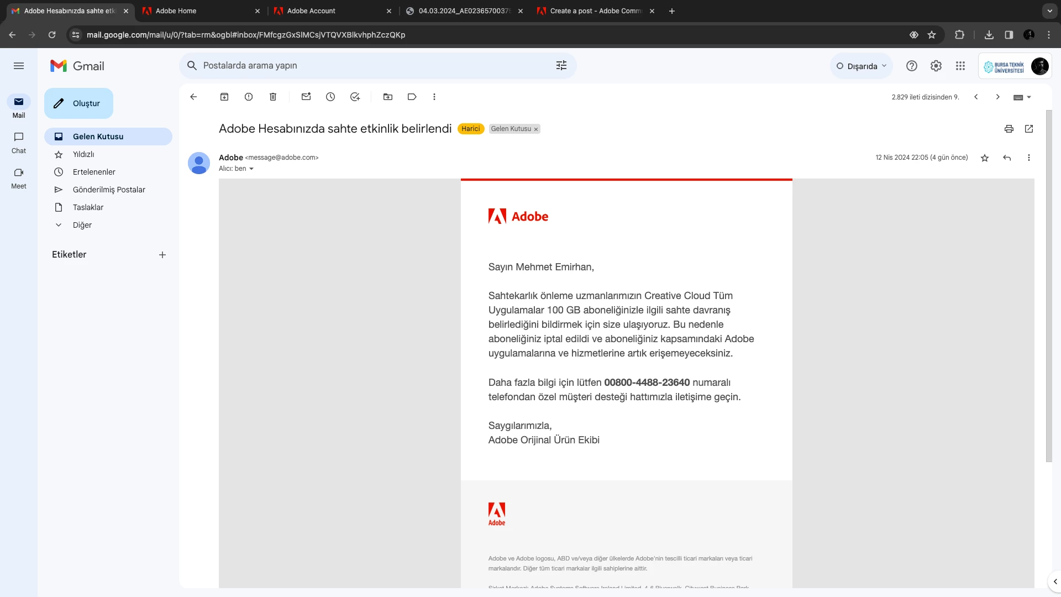Switch to Create a post Adobe Community tab
The width and height of the screenshot is (1061, 597).
(596, 11)
